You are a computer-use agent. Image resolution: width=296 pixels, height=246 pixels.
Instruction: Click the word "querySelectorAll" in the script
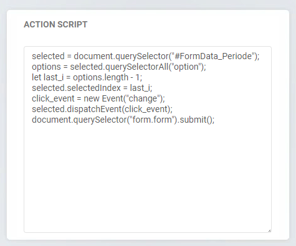[136, 67]
